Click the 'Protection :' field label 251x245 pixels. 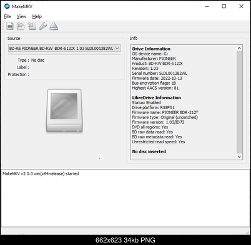(x=19, y=74)
